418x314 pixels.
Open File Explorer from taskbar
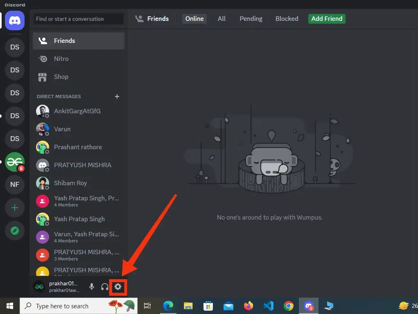(188, 306)
